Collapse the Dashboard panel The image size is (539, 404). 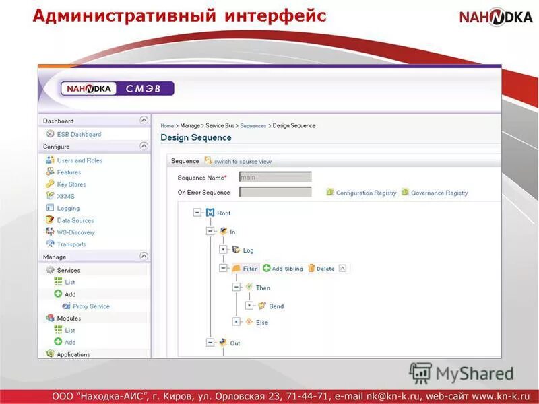click(143, 121)
